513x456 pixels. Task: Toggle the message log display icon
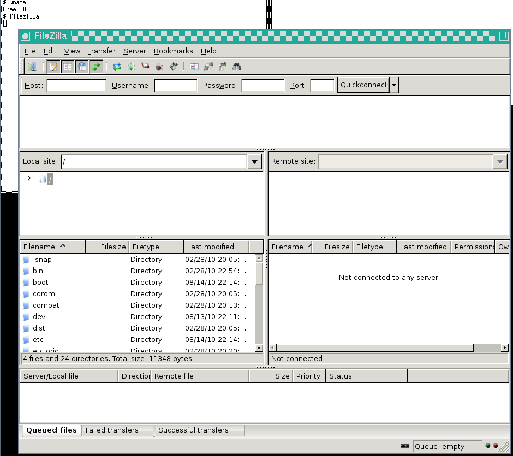53,67
